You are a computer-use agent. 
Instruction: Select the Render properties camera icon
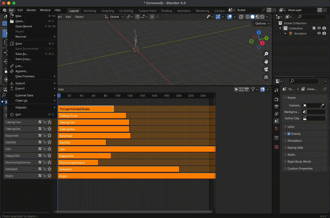point(276,99)
